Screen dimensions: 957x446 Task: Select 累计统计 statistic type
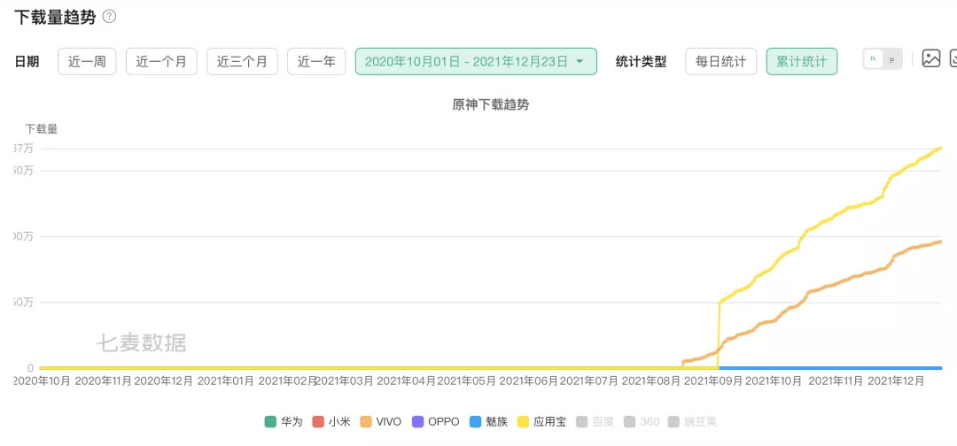801,61
